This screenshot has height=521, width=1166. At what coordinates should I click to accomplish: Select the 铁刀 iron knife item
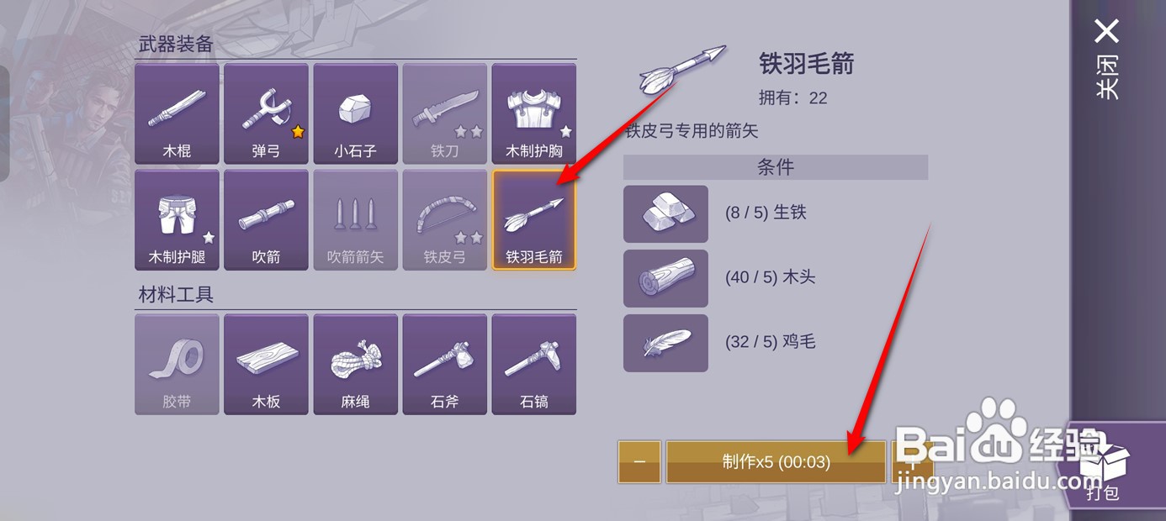coord(444,113)
